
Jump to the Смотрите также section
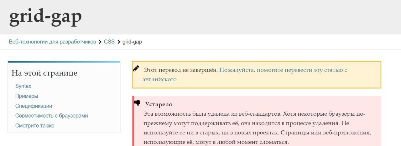click(35, 126)
